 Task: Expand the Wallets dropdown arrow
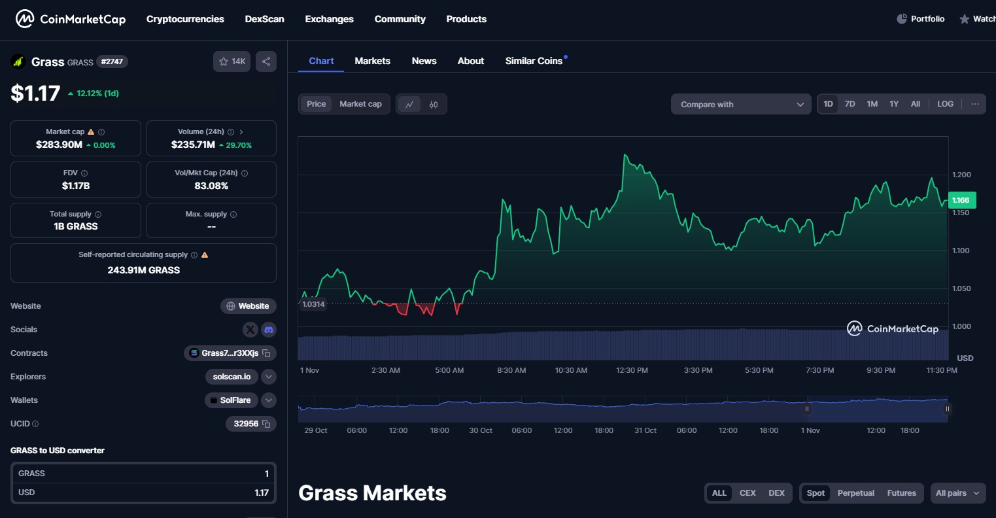(269, 400)
